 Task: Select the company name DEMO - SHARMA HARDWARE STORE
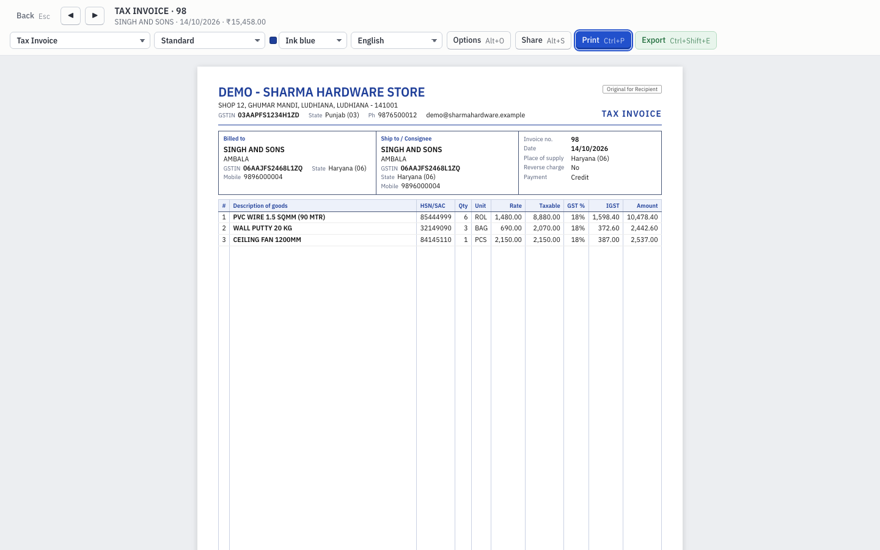pos(321,92)
